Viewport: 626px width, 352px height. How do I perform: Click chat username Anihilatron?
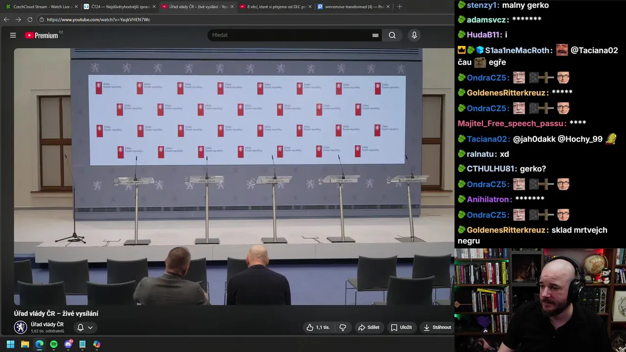point(488,199)
